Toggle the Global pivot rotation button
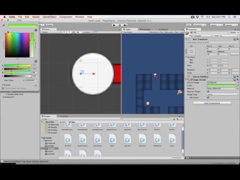 point(48,25)
